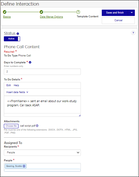
Task: Remove Gearing, Scottie from People
Action: pyautogui.click(x=24, y=166)
